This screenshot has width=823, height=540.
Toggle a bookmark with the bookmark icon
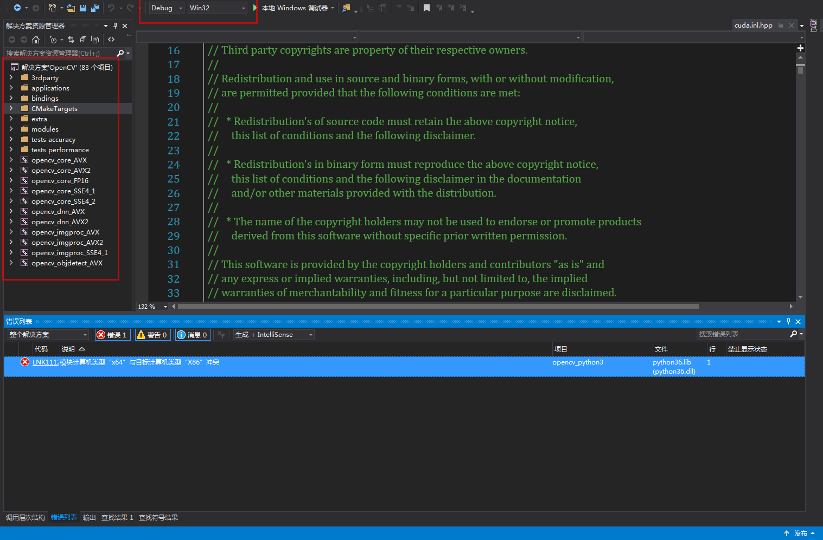point(426,8)
